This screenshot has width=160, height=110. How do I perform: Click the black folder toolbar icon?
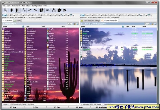pyautogui.click(x=60, y=10)
